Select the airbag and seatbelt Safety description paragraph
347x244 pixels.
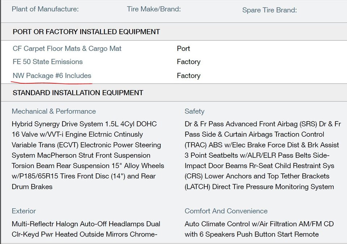[x=262, y=155]
